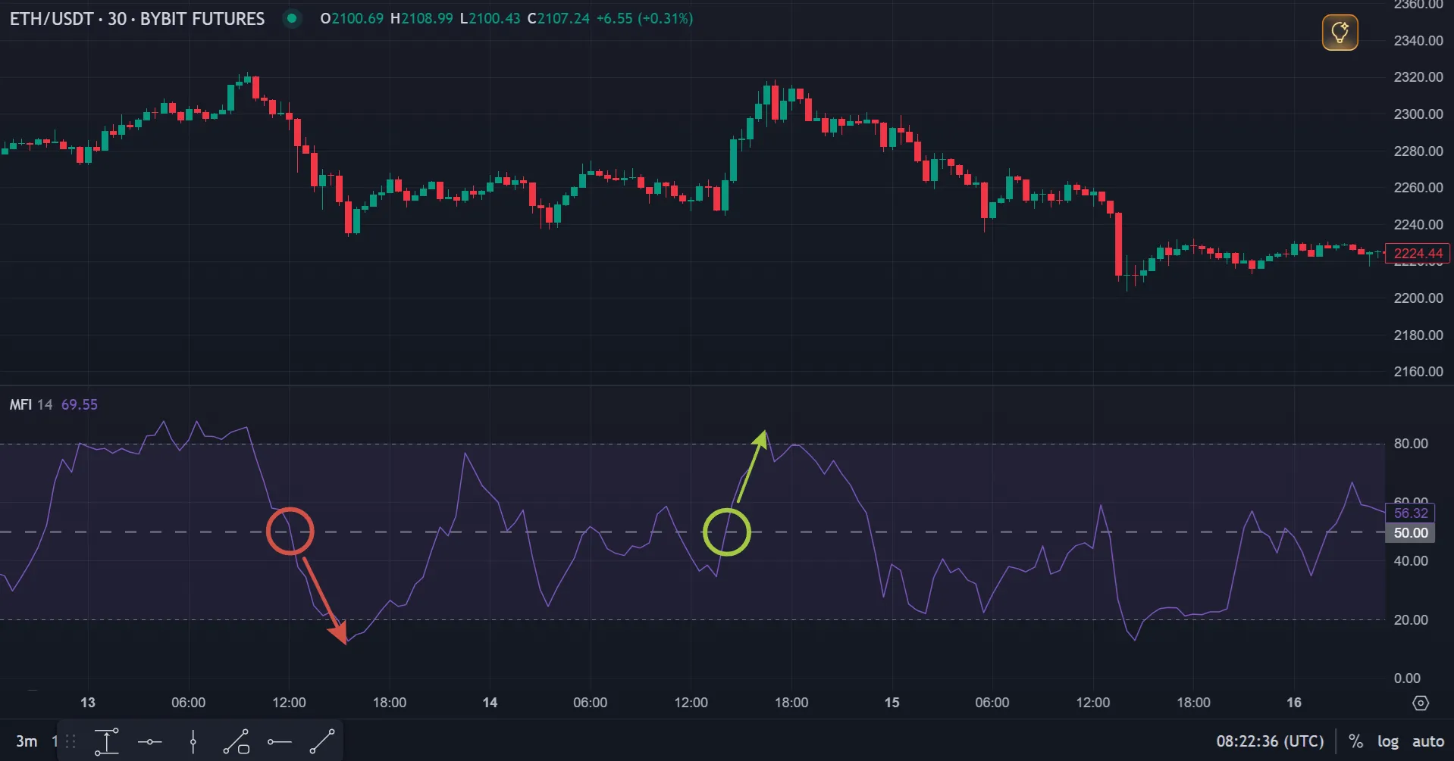
Task: Grab the drawing toolbar dotted handle
Action: click(x=71, y=742)
